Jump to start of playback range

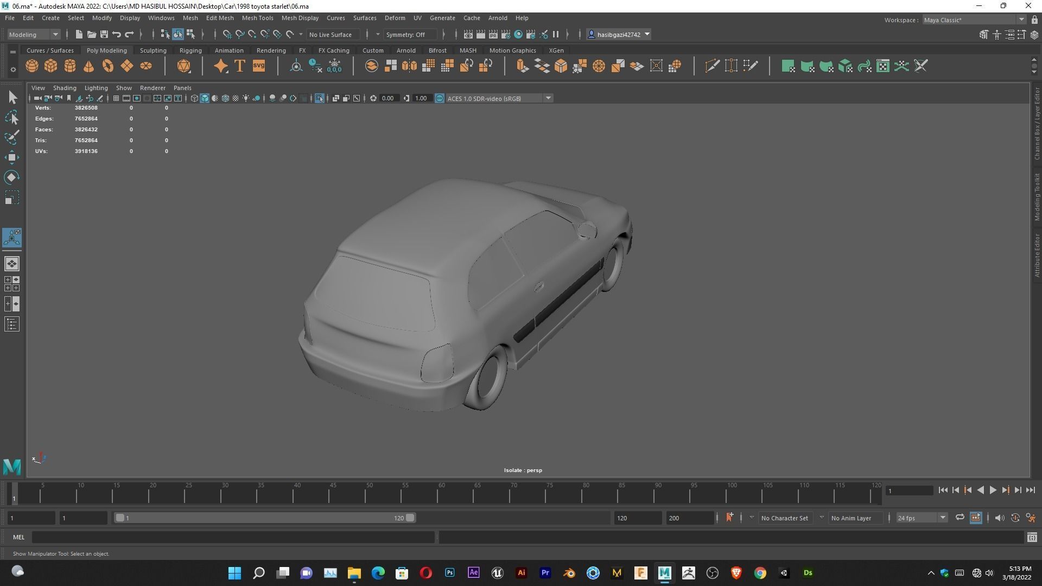coord(943,490)
